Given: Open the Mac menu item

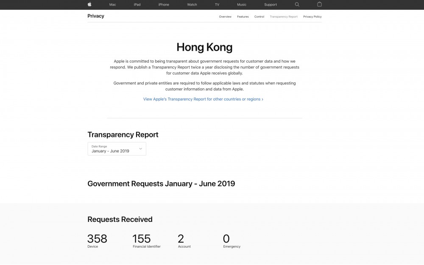Looking at the screenshot, I should coord(112,5).
